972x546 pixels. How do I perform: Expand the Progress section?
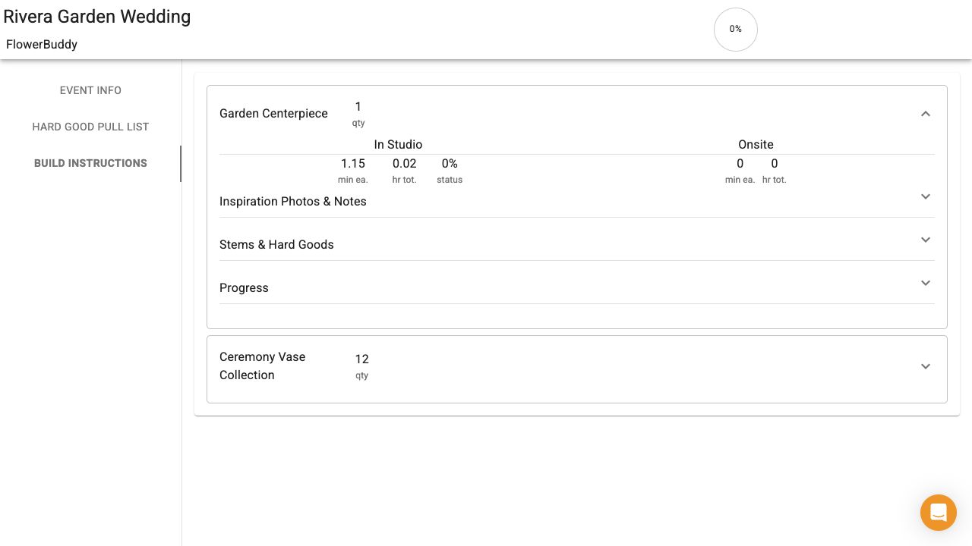coord(926,283)
